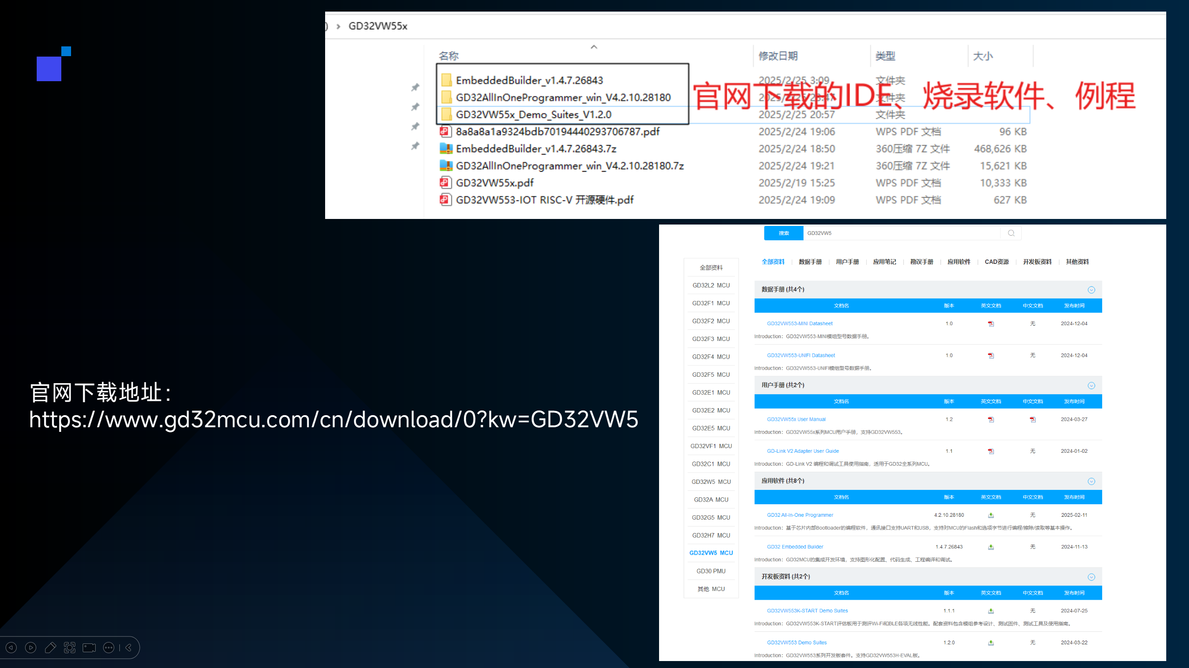Collapse the 用户手册 (共2个) section
This screenshot has height=668, width=1189.
click(x=1091, y=385)
